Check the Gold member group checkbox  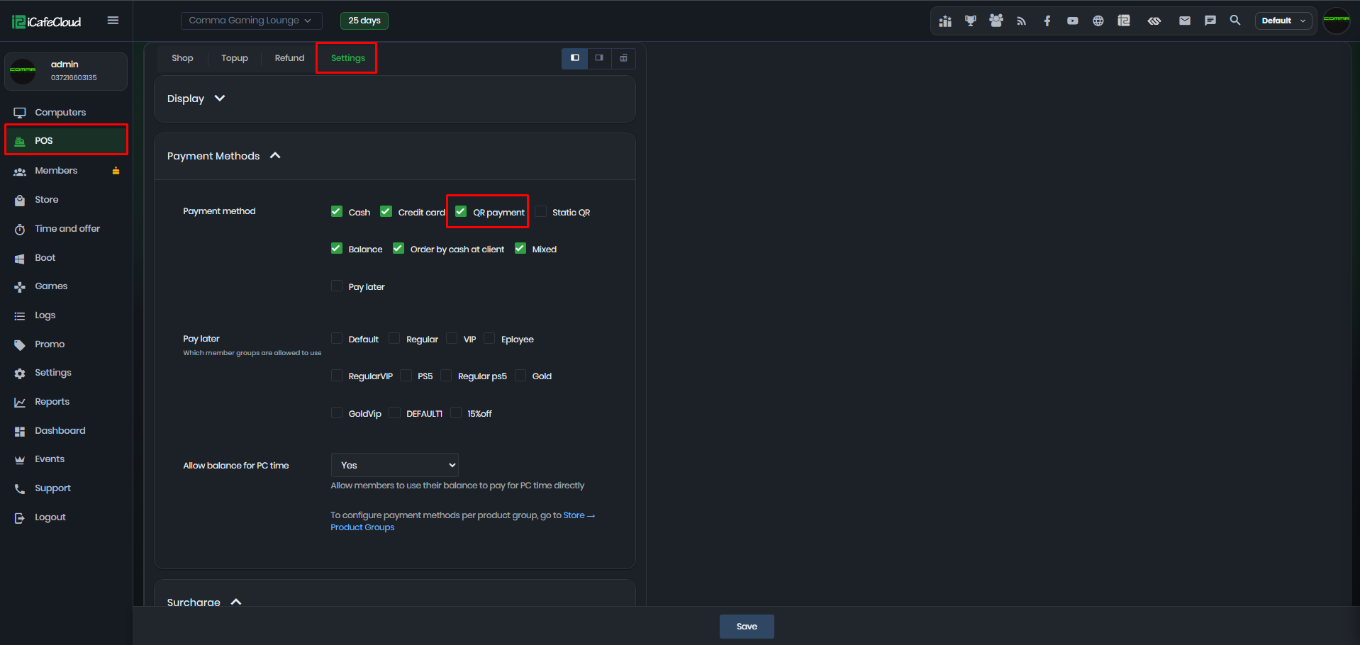coord(520,375)
